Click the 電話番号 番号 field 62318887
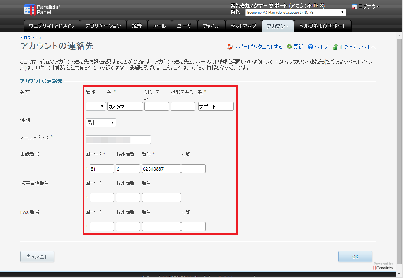The height and width of the screenshot is (278, 403). [161, 169]
